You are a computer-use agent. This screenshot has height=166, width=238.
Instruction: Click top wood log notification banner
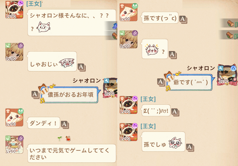[229, 23]
